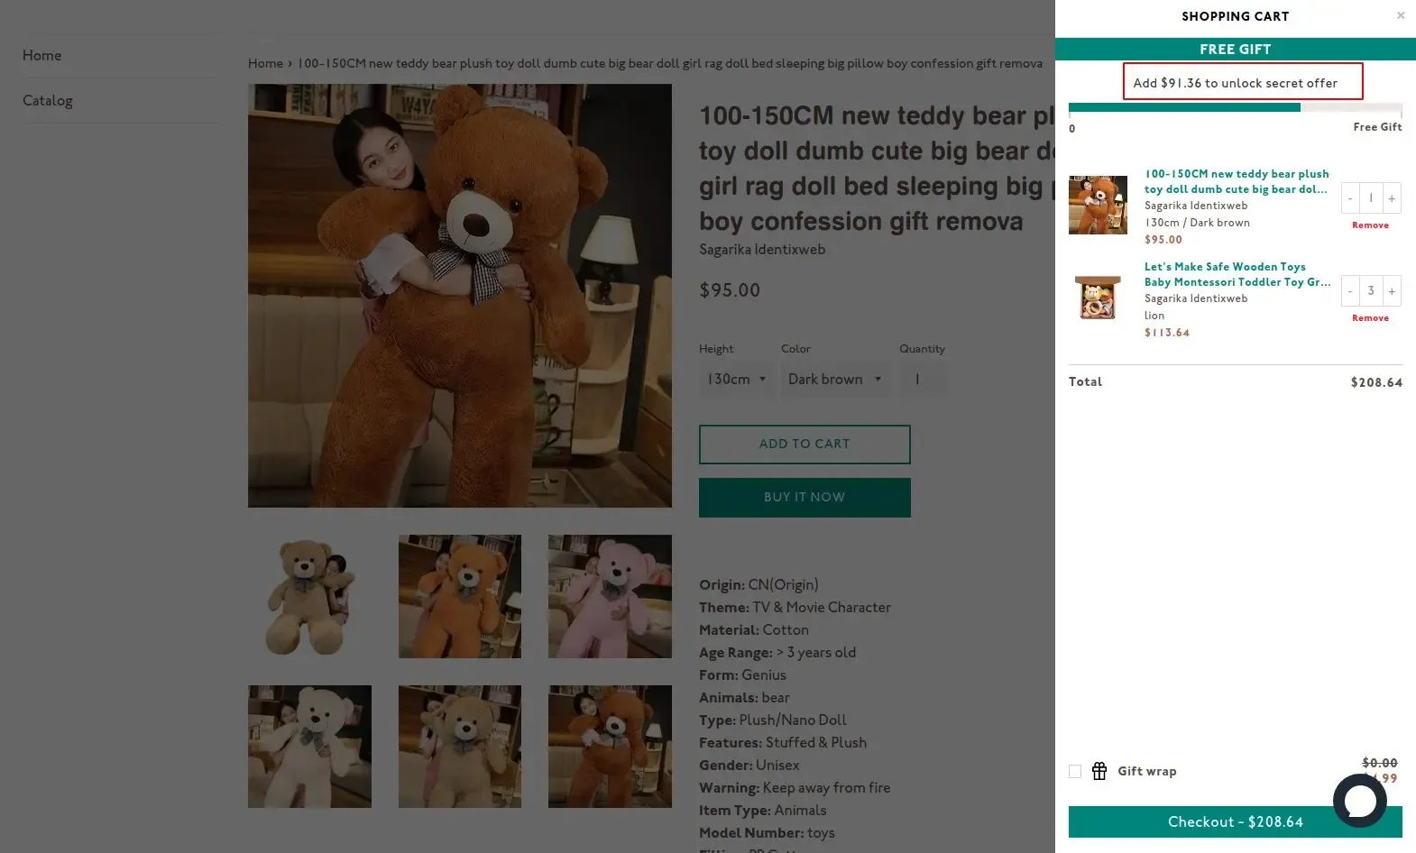Click the BUY IT NOW button
Image resolution: width=1416 pixels, height=853 pixels.
[x=805, y=498]
